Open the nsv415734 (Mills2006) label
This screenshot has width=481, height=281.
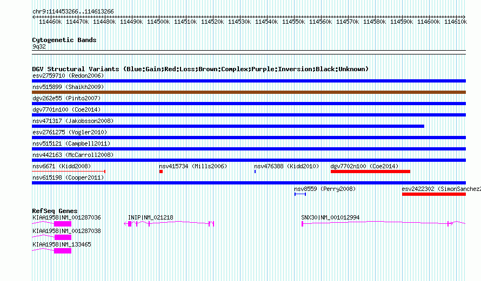[x=193, y=166]
